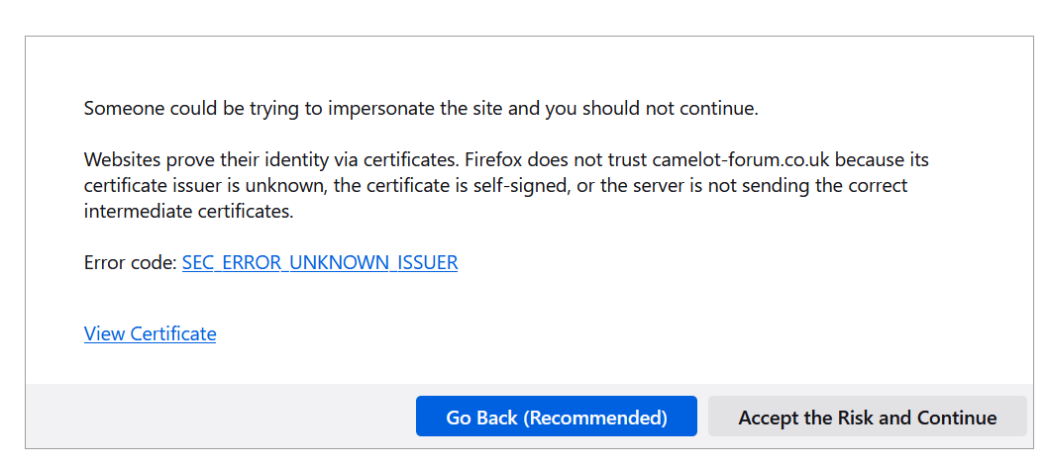
Task: Click blank space above the warning text
Action: tap(528, 66)
